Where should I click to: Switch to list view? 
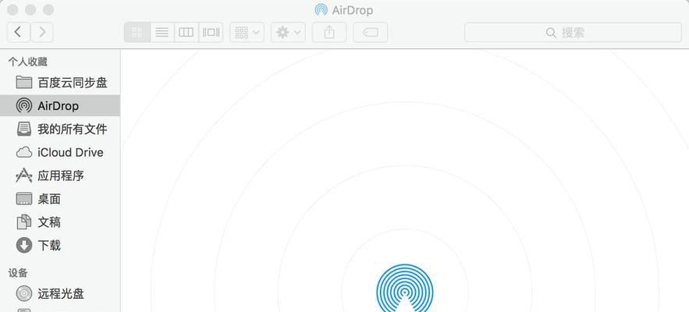point(162,32)
